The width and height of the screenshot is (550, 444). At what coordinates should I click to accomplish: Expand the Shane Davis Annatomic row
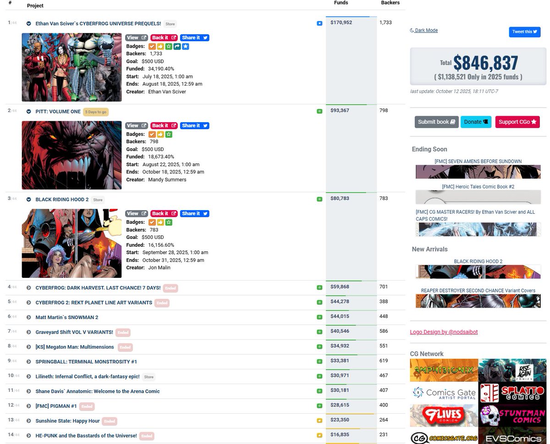pyautogui.click(x=28, y=391)
